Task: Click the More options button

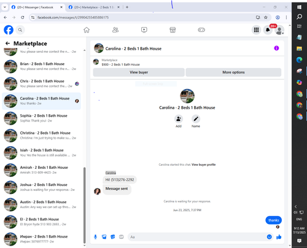Action: [233, 72]
